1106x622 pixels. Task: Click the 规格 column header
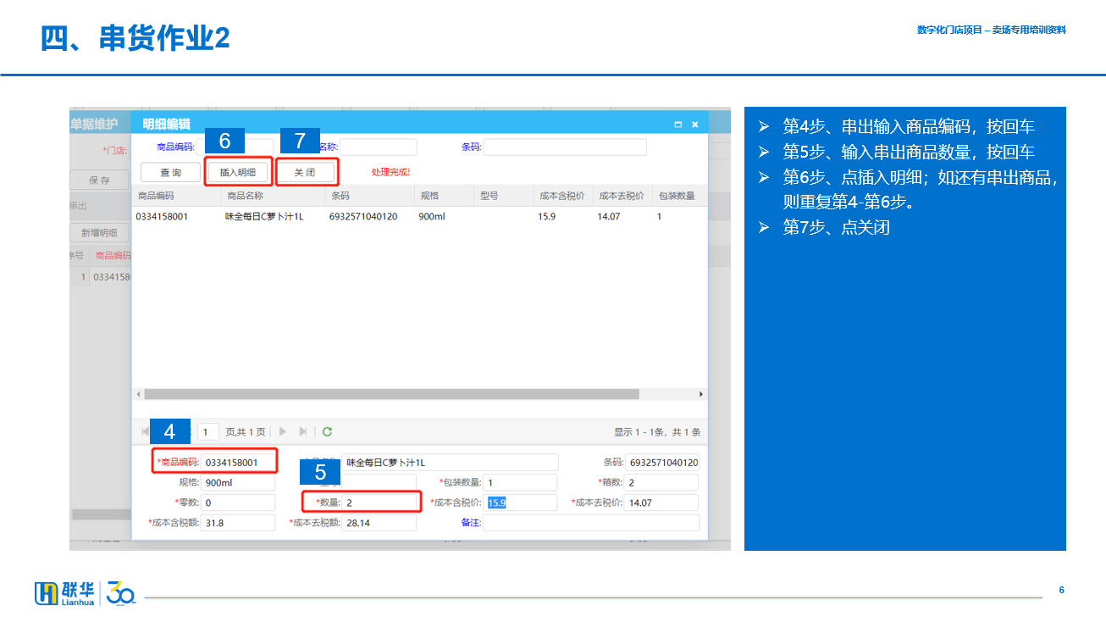pos(445,196)
